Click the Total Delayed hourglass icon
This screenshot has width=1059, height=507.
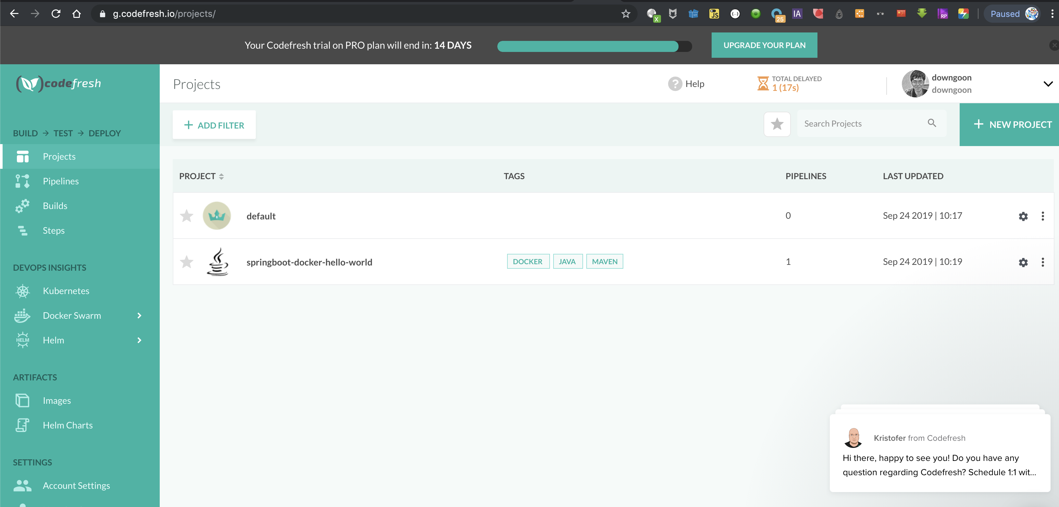click(763, 83)
